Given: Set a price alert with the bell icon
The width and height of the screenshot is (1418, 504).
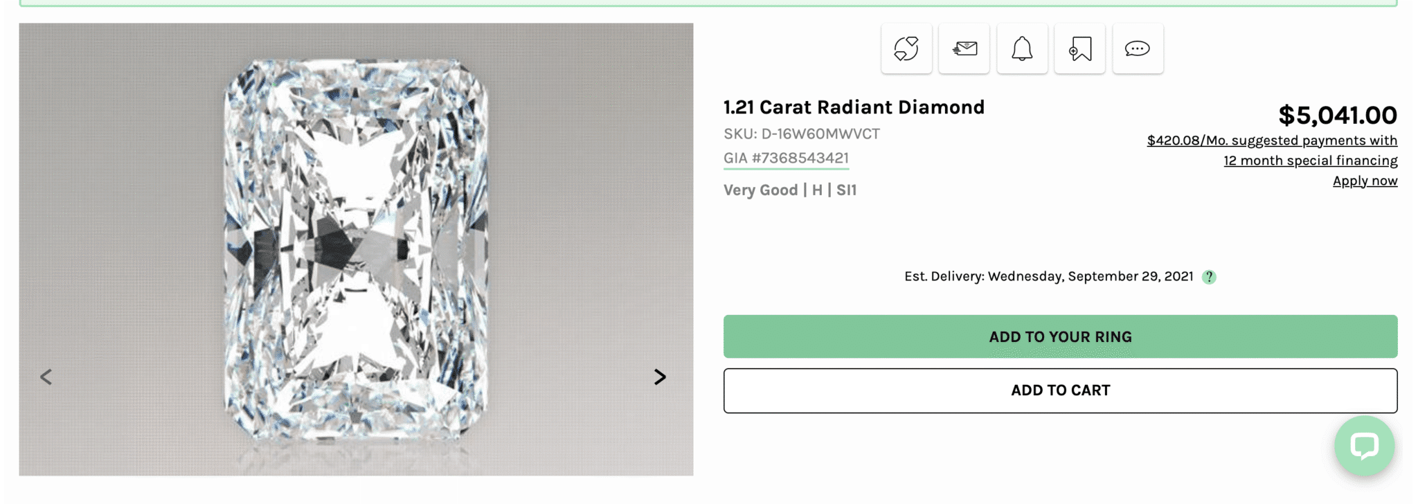Looking at the screenshot, I should [1022, 48].
